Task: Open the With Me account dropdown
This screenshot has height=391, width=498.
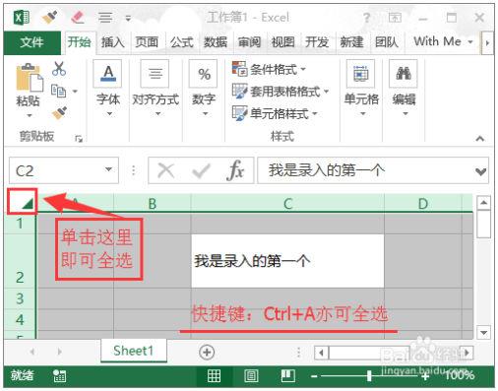Action: pos(443,42)
